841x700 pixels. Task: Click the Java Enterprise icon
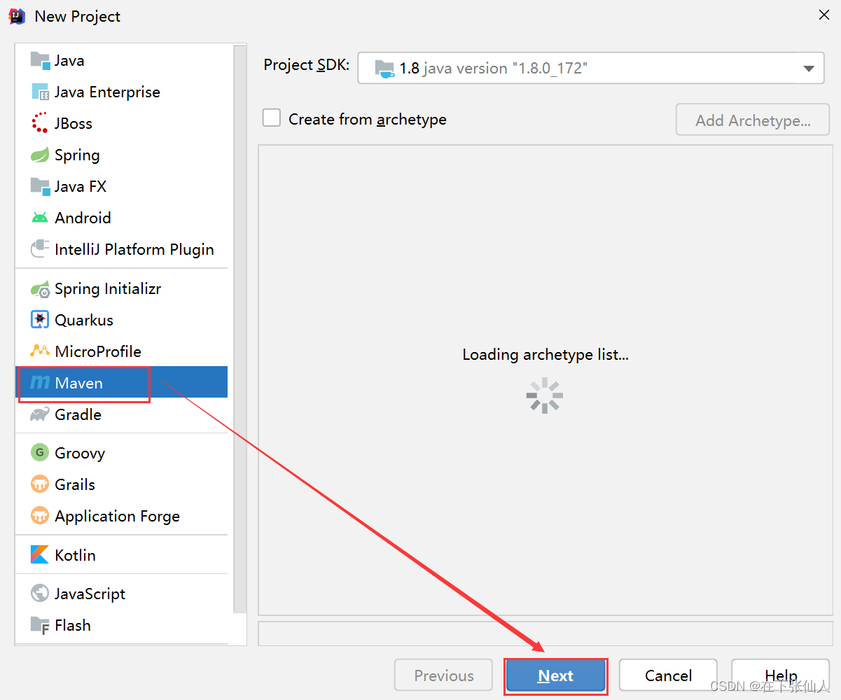(40, 92)
